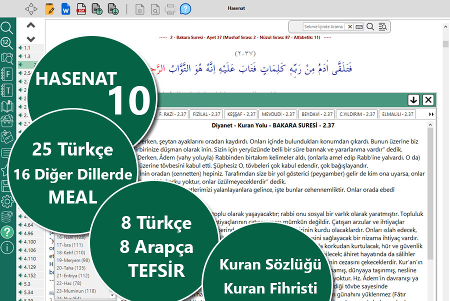The image size is (450, 301).
Task: Open the book search sidebar icon
Action: tap(7, 58)
